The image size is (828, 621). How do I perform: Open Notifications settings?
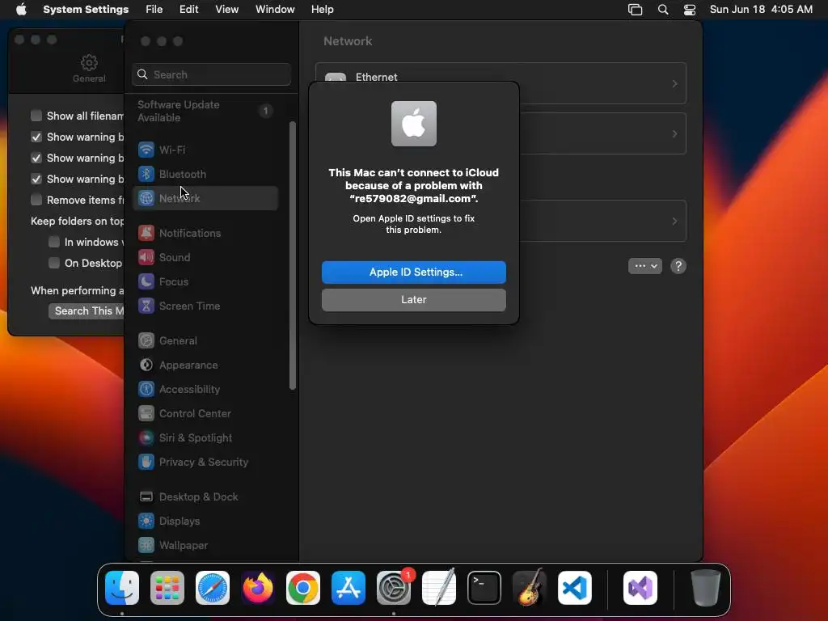205,234
